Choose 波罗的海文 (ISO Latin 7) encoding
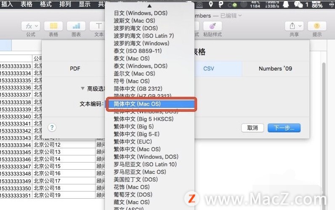This screenshot has height=210, width=335. click(149, 36)
